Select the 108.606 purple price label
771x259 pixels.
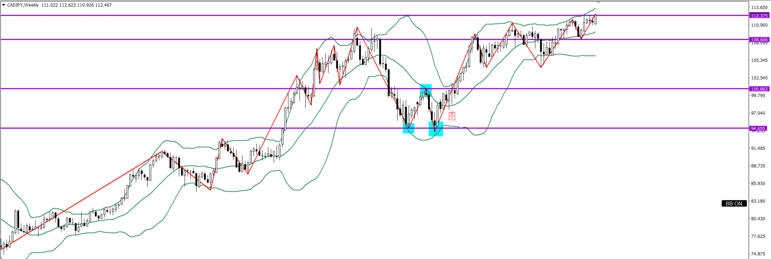click(759, 40)
